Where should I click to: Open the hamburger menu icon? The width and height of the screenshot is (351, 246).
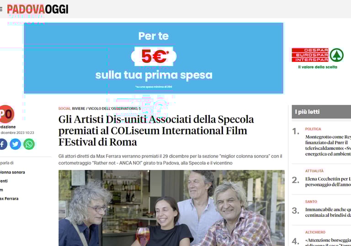[x=1, y=9]
